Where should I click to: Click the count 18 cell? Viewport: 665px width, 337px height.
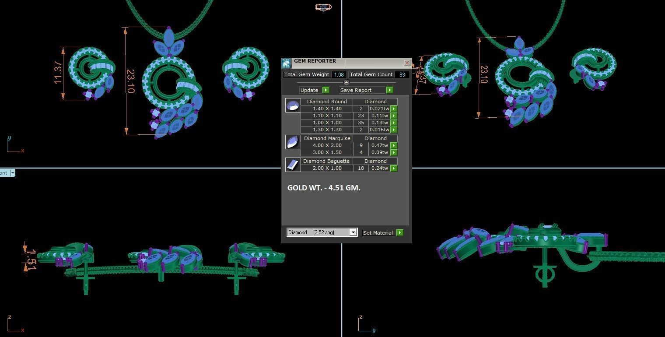pos(361,168)
